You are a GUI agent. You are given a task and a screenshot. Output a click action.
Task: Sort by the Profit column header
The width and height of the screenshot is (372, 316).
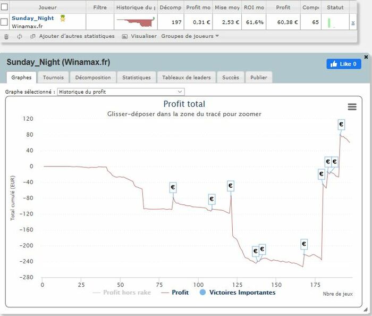pyautogui.click(x=283, y=7)
